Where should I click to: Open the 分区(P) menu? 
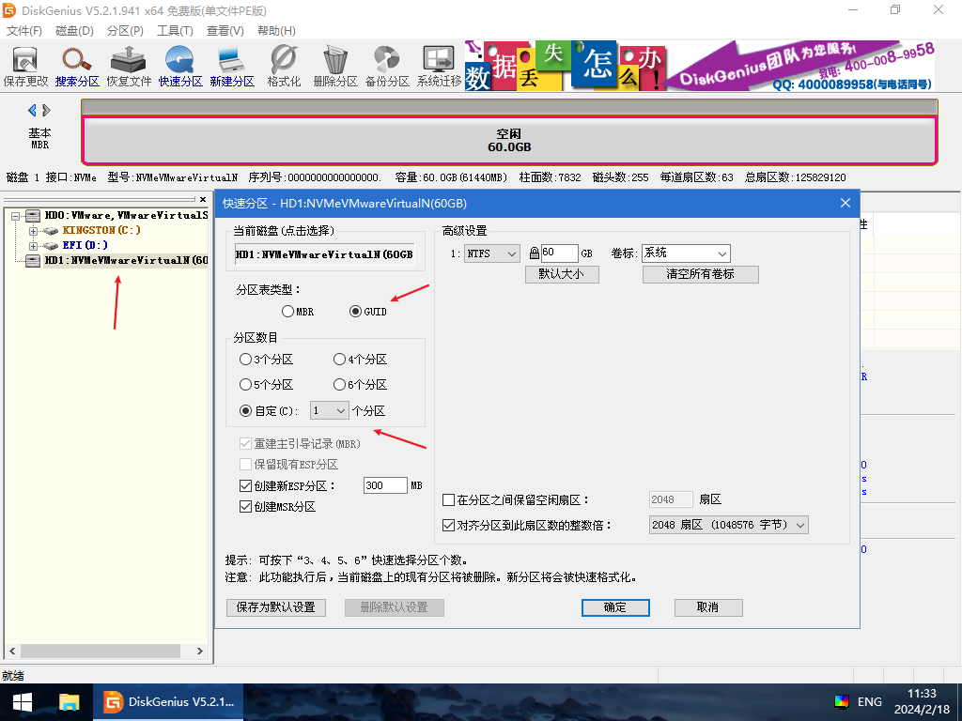coord(125,31)
